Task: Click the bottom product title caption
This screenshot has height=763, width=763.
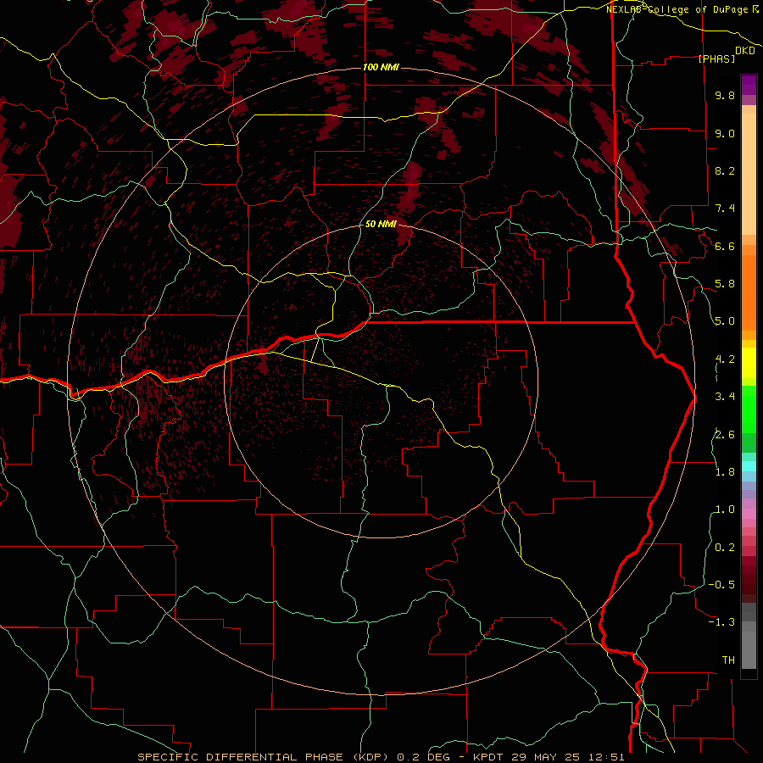Action: point(381,757)
